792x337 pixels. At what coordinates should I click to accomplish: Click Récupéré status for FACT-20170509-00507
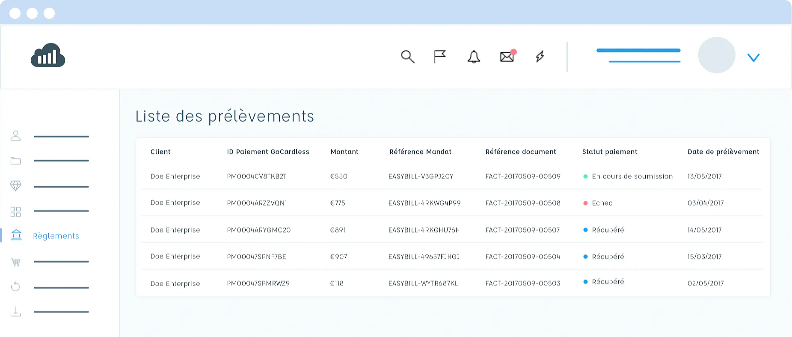coord(604,230)
